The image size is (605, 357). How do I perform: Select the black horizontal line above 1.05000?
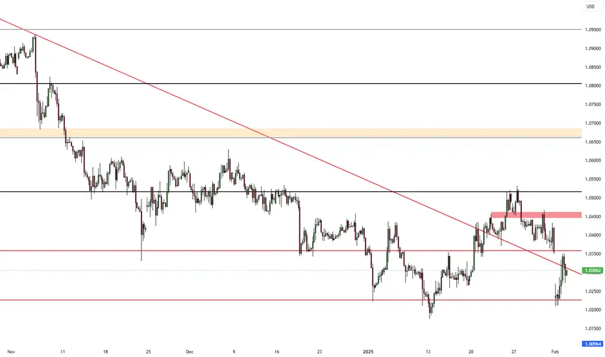291,192
